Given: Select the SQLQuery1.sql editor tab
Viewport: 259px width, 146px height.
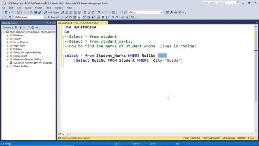Looking at the screenshot, I should pyautogui.click(x=79, y=23).
